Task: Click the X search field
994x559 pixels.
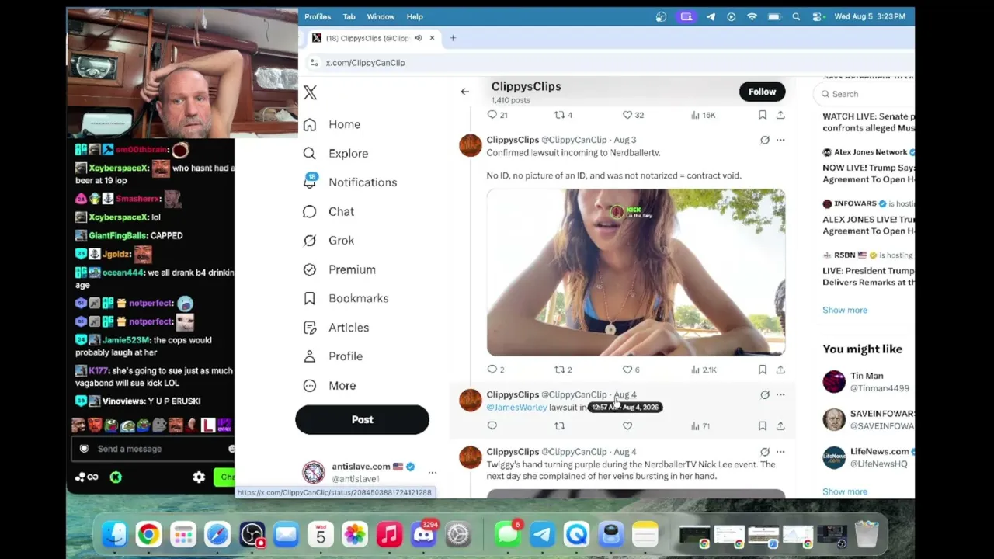Action: tap(866, 94)
